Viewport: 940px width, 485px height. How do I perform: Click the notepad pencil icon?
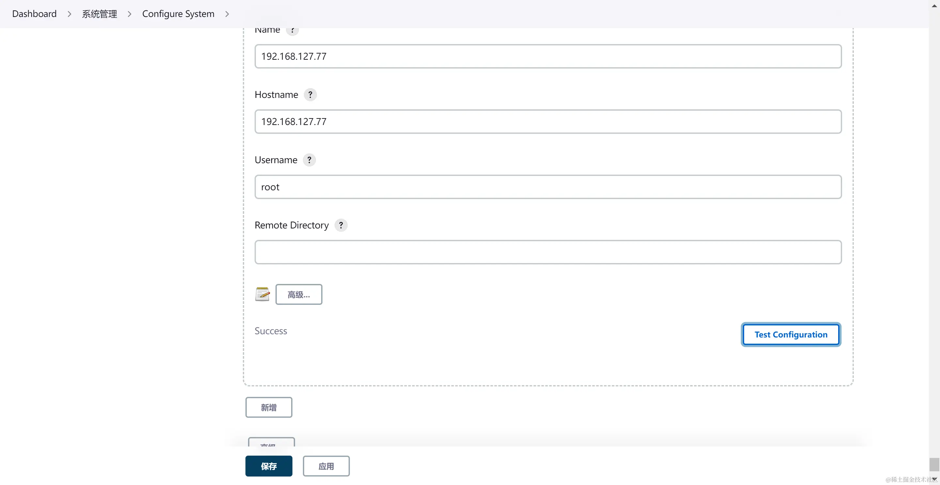pos(262,294)
